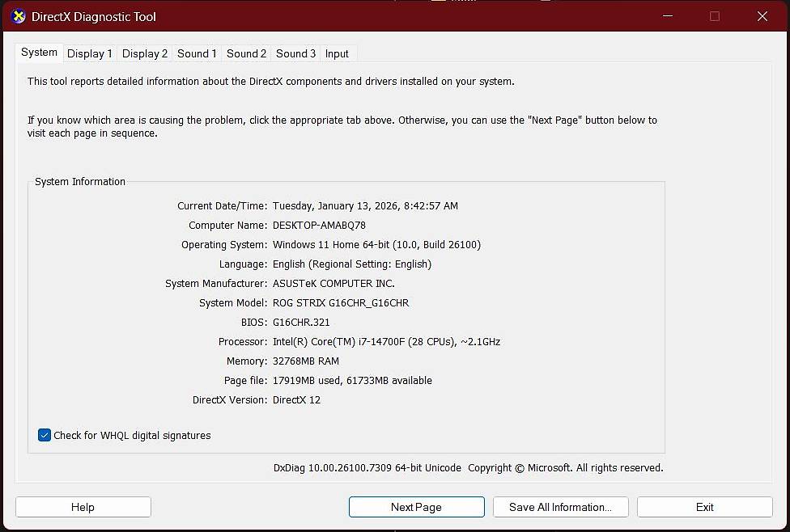Maximize the DirectX Diagnostic Tool window
790x532 pixels.
click(715, 16)
